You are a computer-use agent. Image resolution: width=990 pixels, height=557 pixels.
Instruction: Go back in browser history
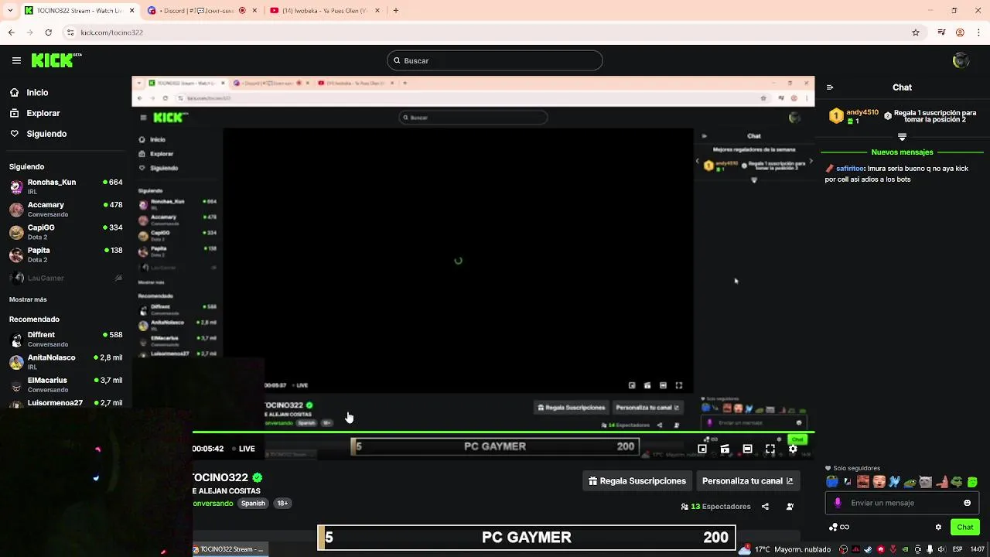pos(12,32)
